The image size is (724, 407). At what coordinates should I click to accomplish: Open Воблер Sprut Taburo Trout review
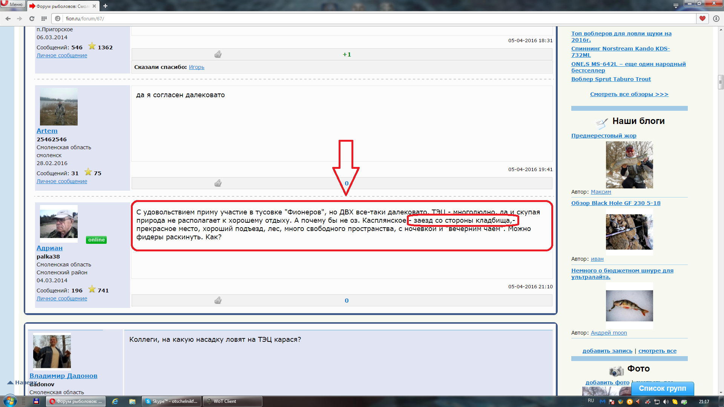pos(611,79)
